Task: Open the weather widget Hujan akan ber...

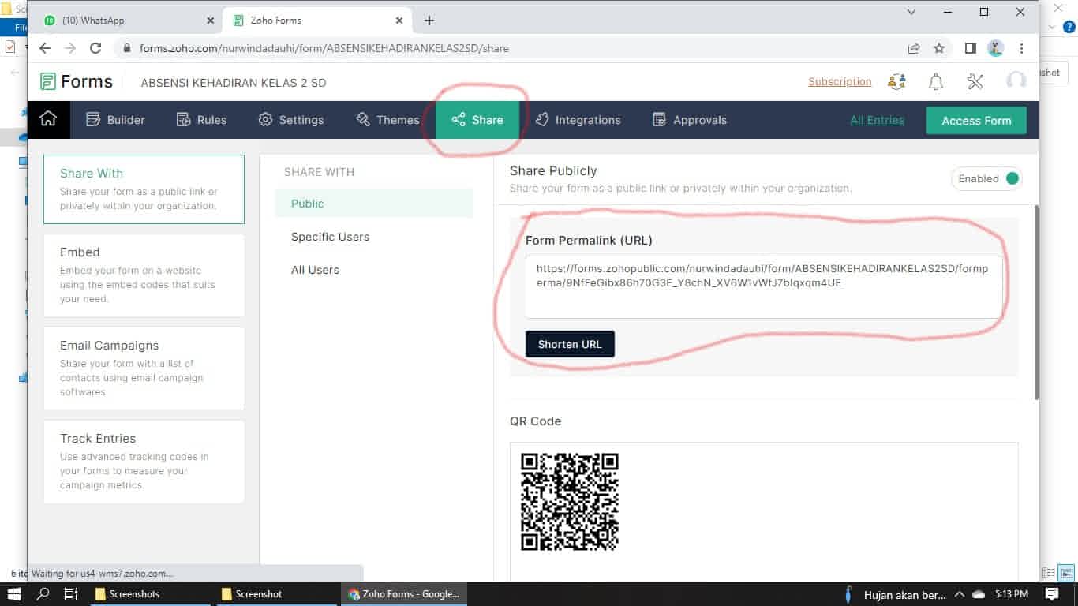Action: pos(893,594)
